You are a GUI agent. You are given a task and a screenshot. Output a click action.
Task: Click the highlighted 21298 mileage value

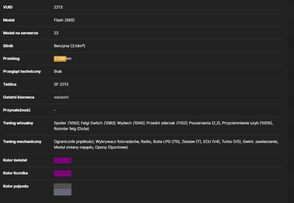(60, 59)
